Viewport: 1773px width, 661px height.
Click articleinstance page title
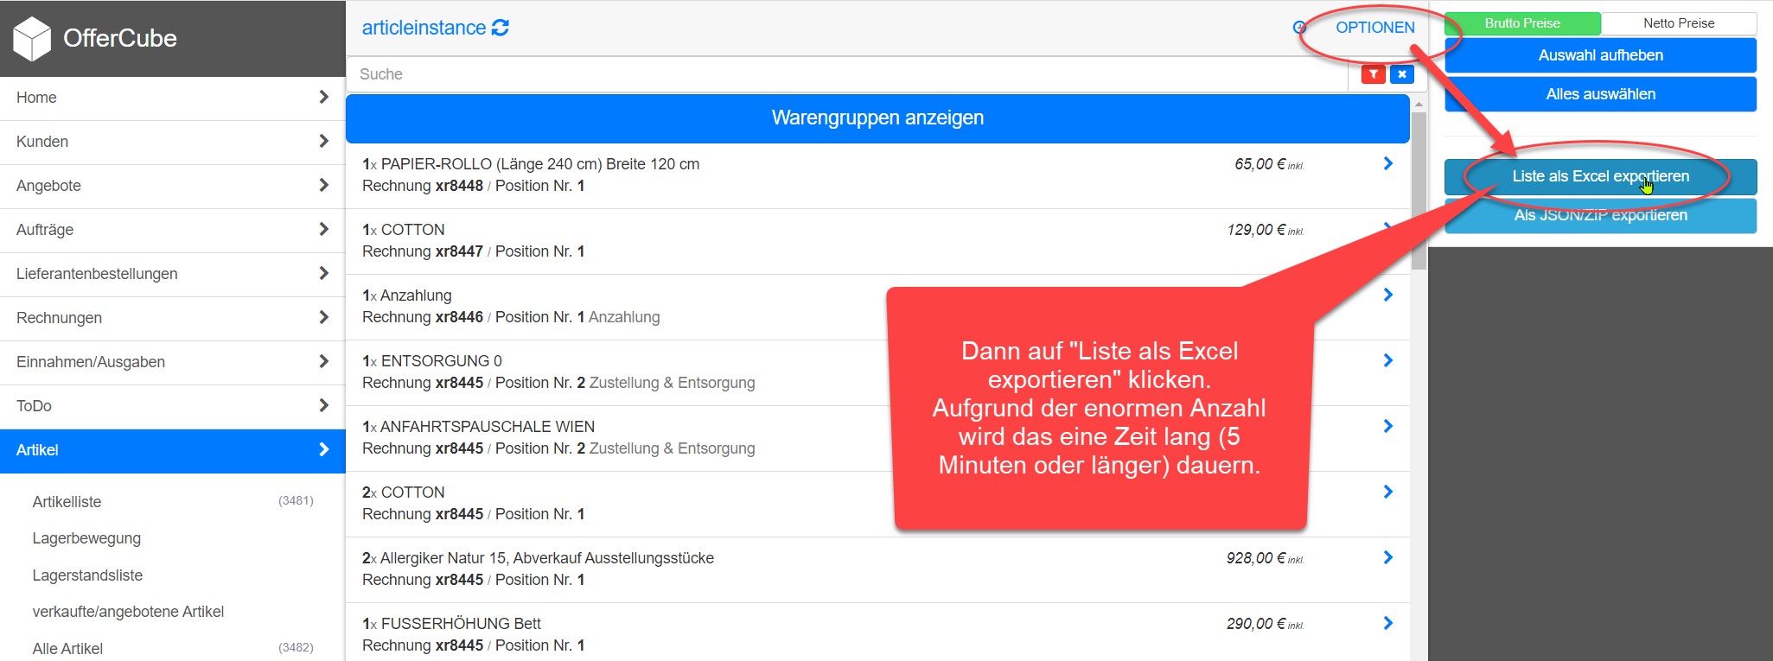tap(424, 28)
